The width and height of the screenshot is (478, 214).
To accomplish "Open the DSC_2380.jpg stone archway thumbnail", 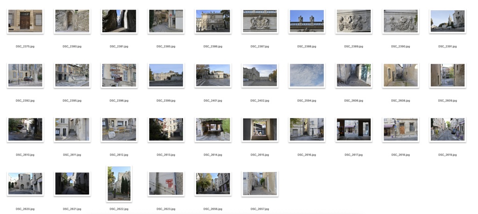I will click(72, 21).
